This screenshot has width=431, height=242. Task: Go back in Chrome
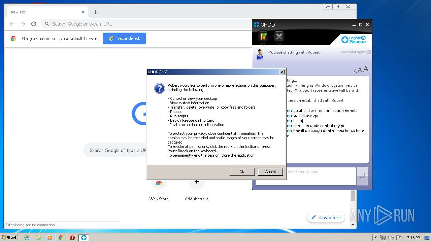tap(12, 24)
